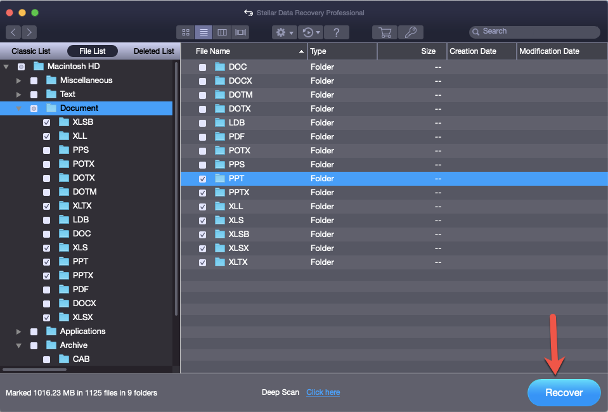Switch to icon grid view

tap(186, 32)
